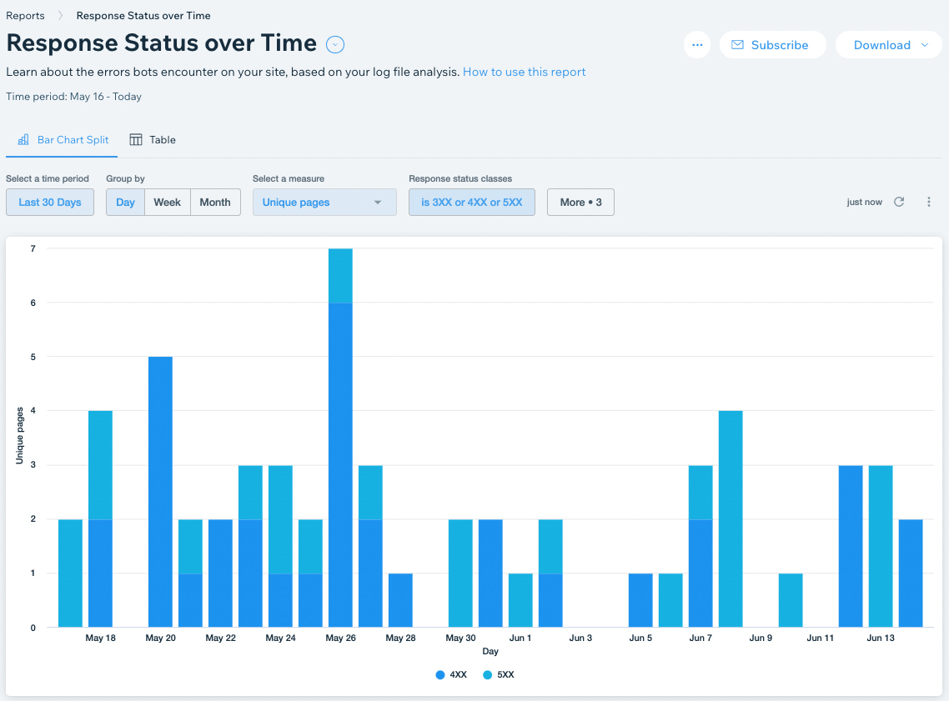The width and height of the screenshot is (949, 701).
Task: Select Day grouping option
Action: pos(125,202)
